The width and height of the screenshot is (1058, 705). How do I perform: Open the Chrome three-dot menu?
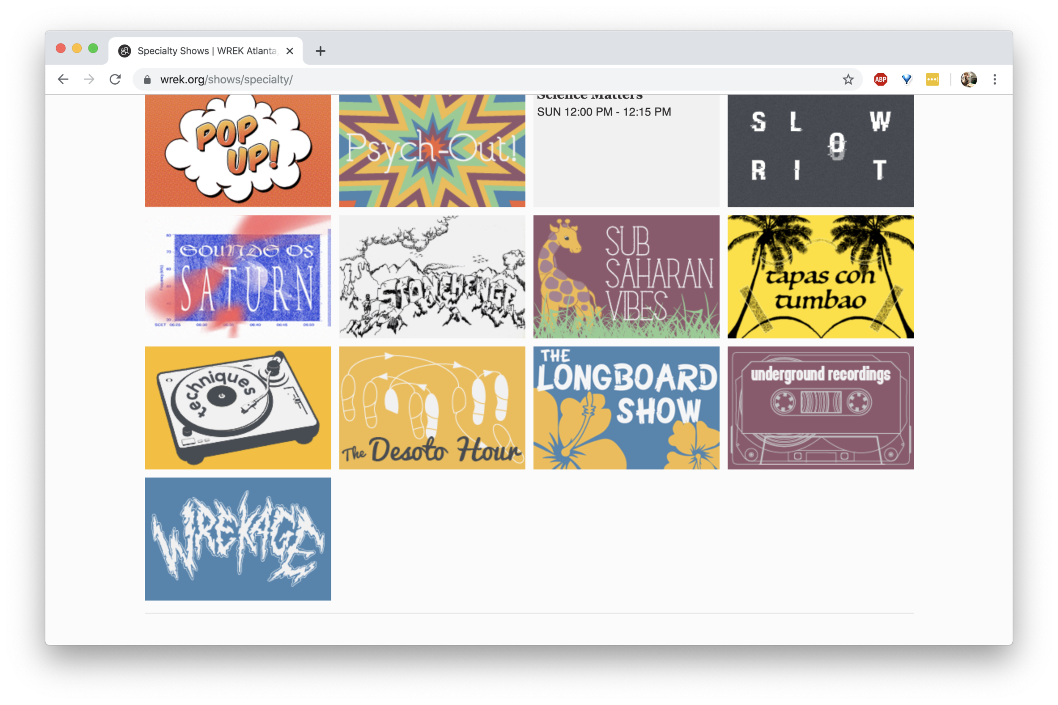pyautogui.click(x=995, y=79)
